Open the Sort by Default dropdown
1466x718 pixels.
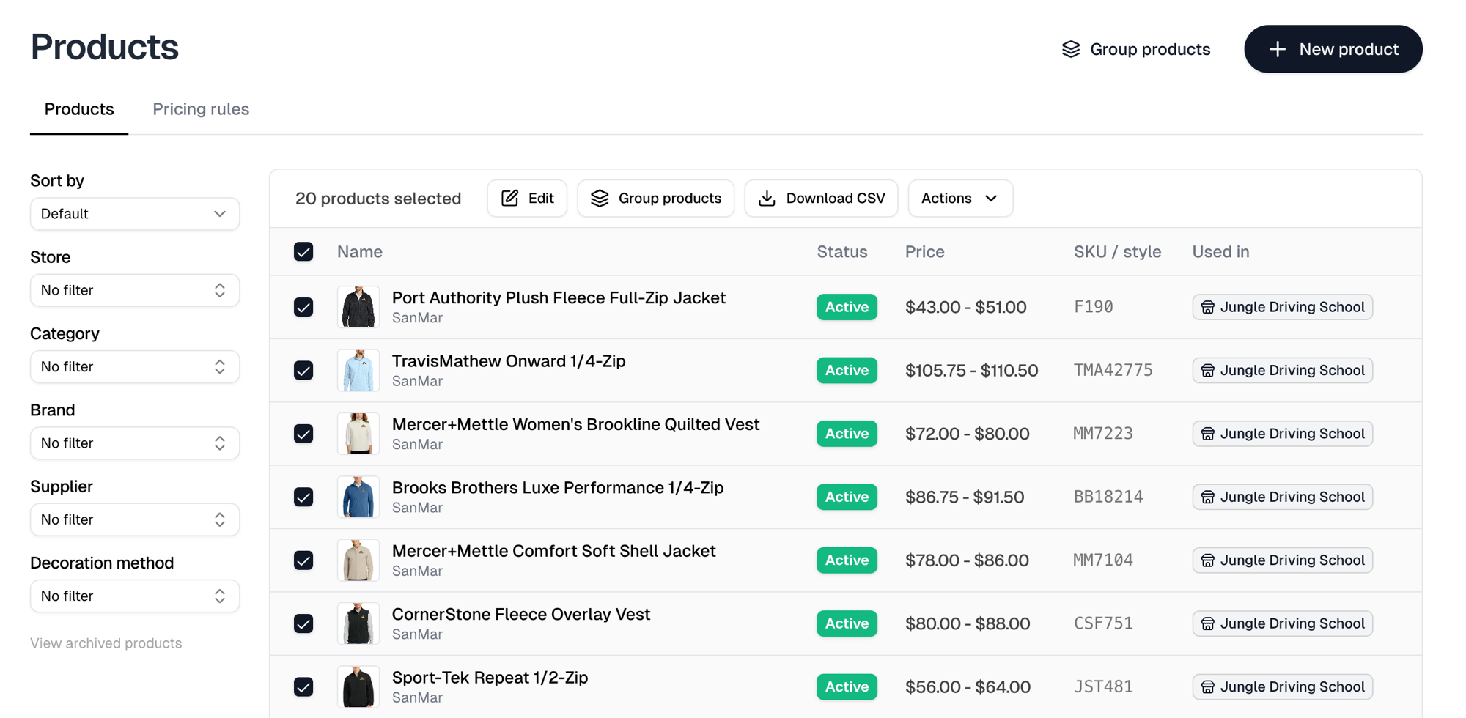point(135,214)
